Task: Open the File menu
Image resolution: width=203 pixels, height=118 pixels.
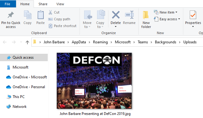Action: (x=7, y=4)
